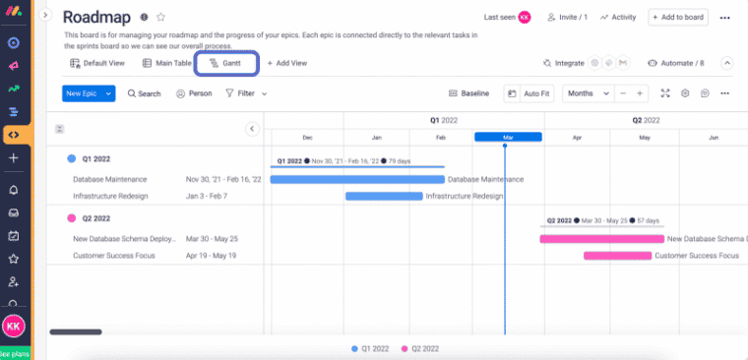The width and height of the screenshot is (748, 360).
Task: Toggle Q1 2022 in the bottom legend
Action: click(371, 348)
